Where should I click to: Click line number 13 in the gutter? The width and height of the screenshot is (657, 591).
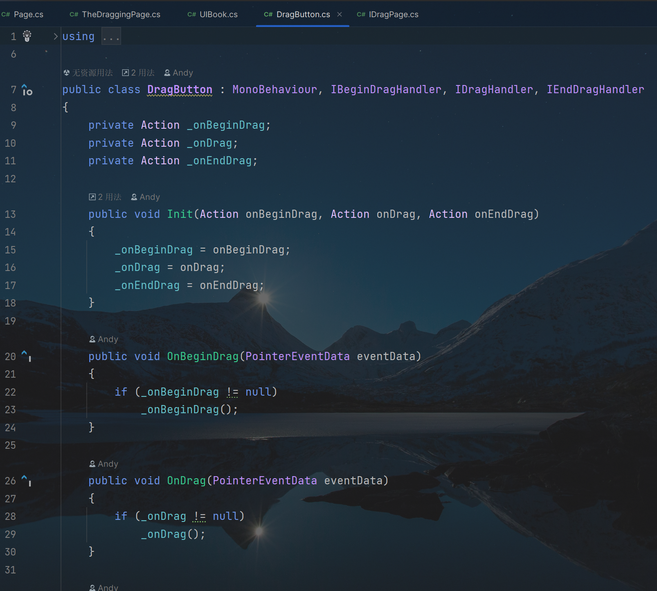[x=10, y=214]
